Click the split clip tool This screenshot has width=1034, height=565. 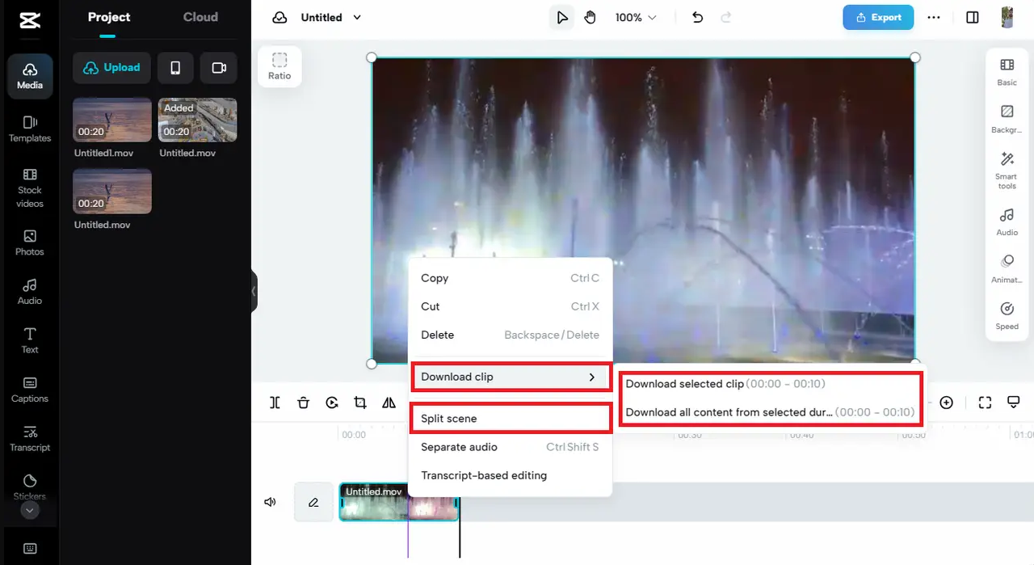(275, 403)
